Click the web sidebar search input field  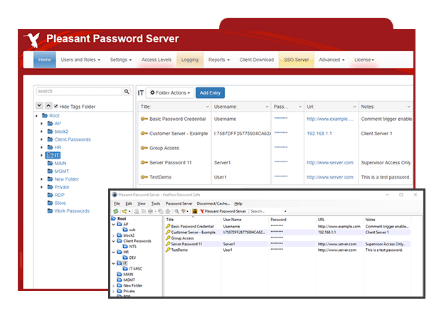pyautogui.click(x=80, y=91)
